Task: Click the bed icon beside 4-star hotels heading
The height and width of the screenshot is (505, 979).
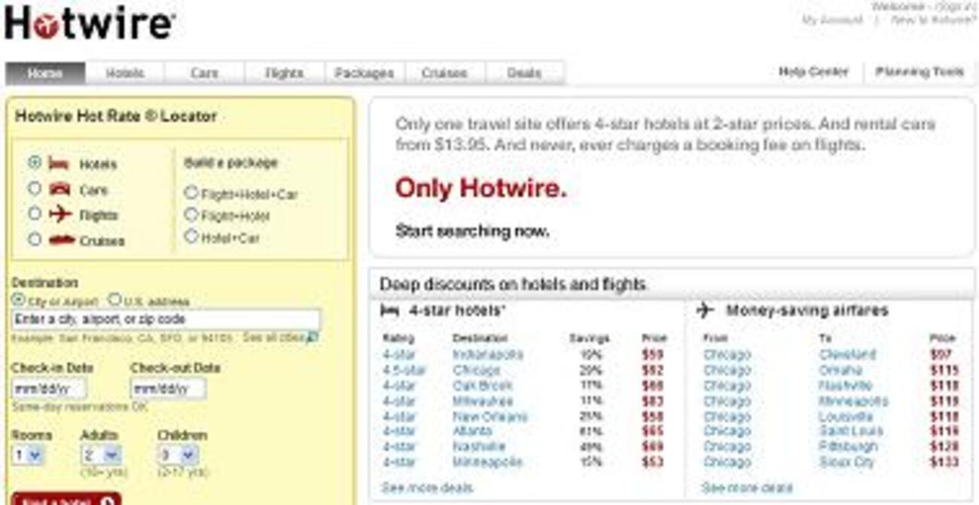Action: [x=389, y=310]
